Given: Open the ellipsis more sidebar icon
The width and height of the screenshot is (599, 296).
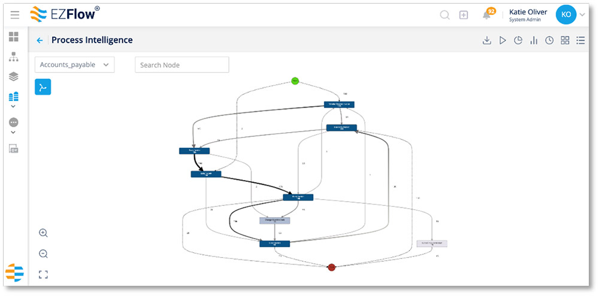Looking at the screenshot, I should click(x=13, y=123).
